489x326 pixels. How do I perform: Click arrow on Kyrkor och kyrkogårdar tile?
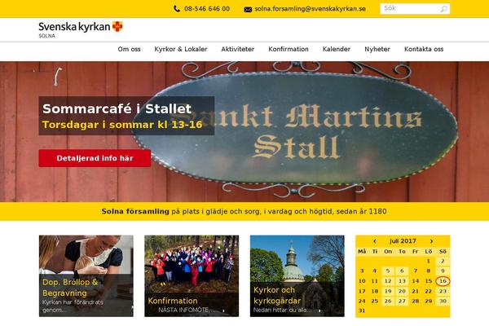pos(319,311)
